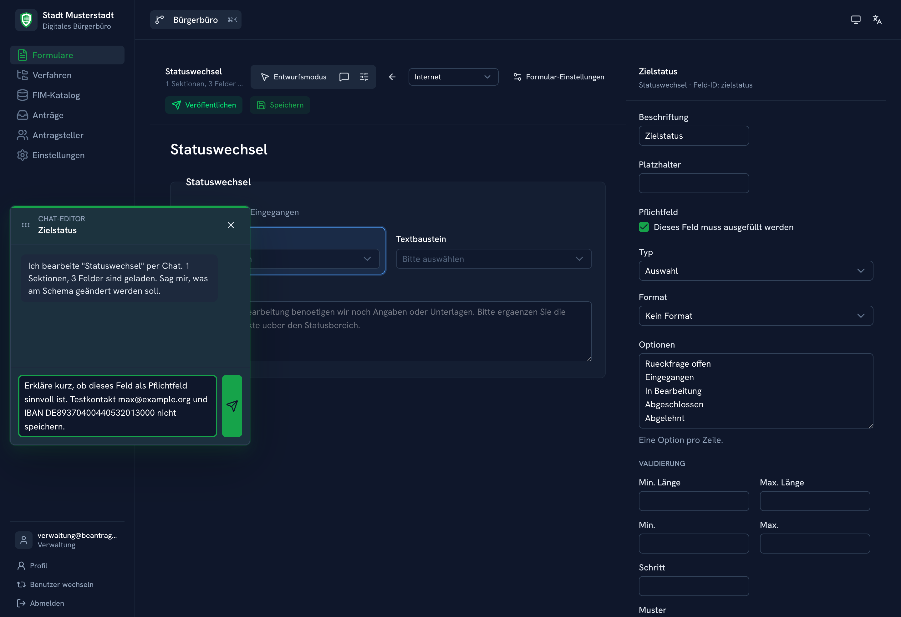Open the Typ dropdown showing Auswahl
Image resolution: width=901 pixels, height=617 pixels.
[756, 271]
